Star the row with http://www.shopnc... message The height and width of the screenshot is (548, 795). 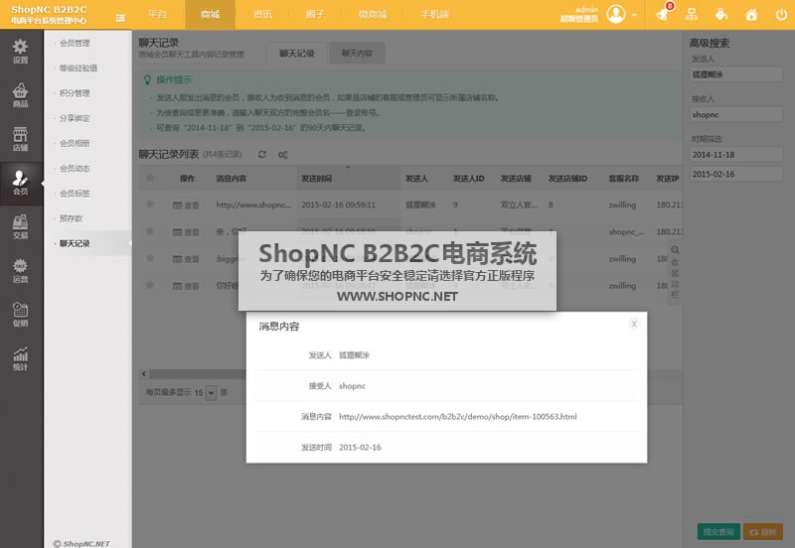click(x=150, y=205)
